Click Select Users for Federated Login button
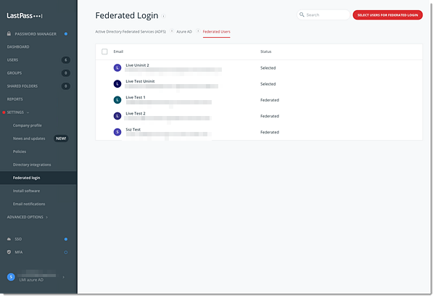 point(388,15)
